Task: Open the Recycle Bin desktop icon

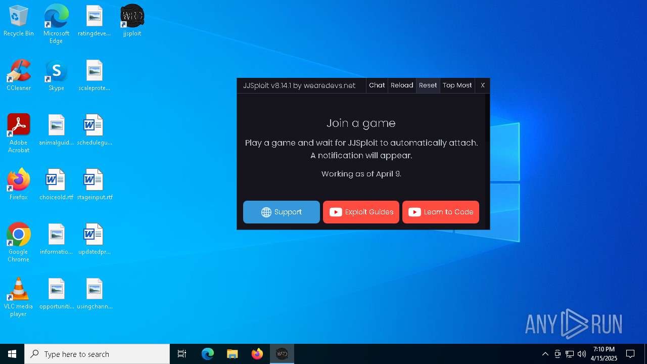Action: pos(19,21)
